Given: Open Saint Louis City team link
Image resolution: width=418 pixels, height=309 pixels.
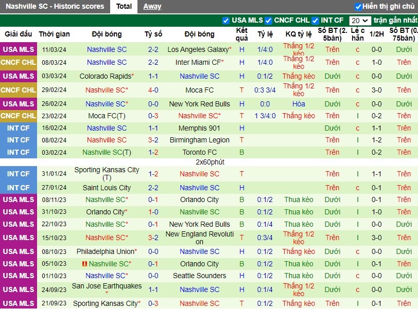Looking at the screenshot, I should 107,188.
